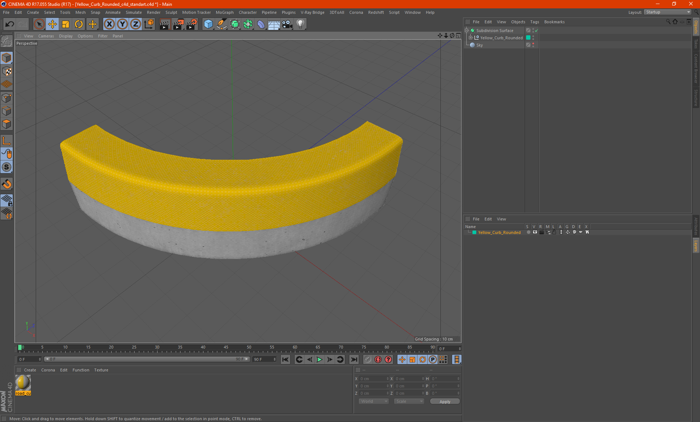Toggle Autokeying button
Image resolution: width=700 pixels, height=422 pixels.
378,359
